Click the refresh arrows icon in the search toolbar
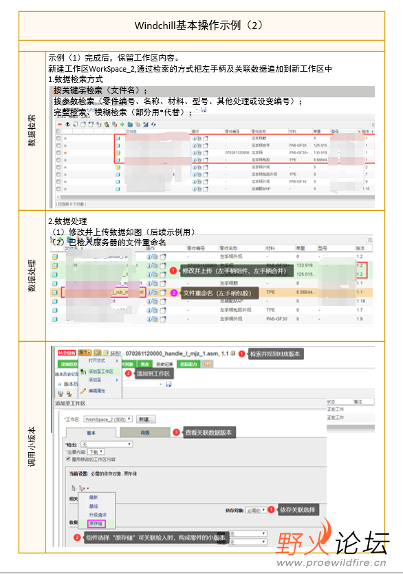Viewport: 403px width, 574px height. pyautogui.click(x=154, y=125)
